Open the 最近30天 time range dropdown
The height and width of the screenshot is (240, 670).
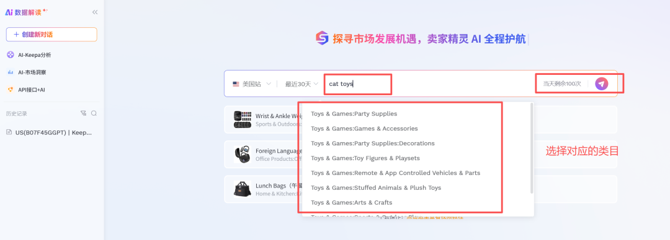pyautogui.click(x=301, y=84)
